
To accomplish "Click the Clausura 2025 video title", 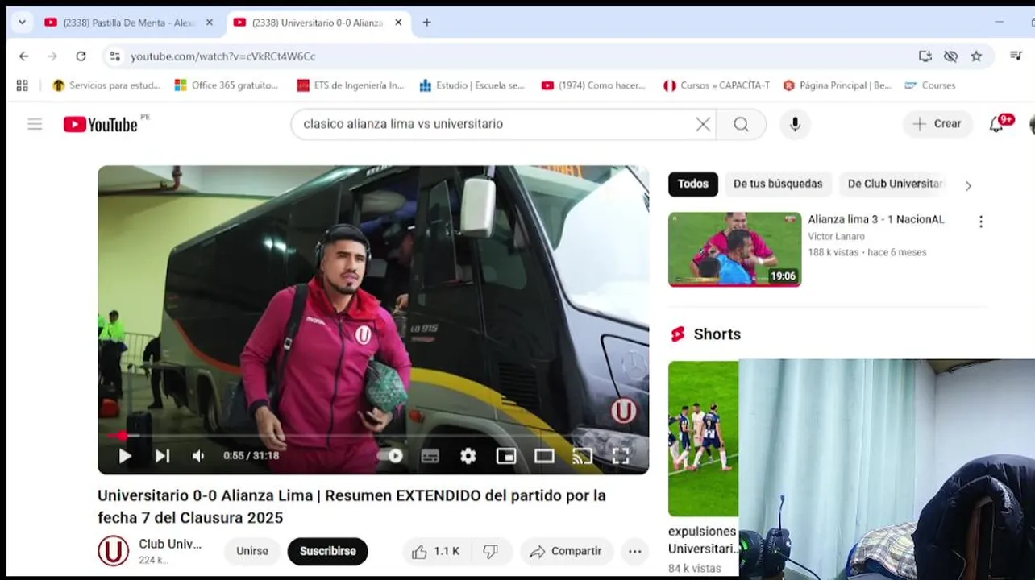I will coord(351,507).
